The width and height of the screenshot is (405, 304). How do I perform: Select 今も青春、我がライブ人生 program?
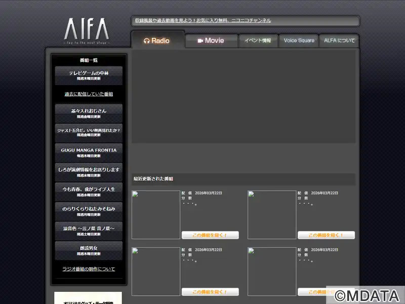[x=89, y=192]
